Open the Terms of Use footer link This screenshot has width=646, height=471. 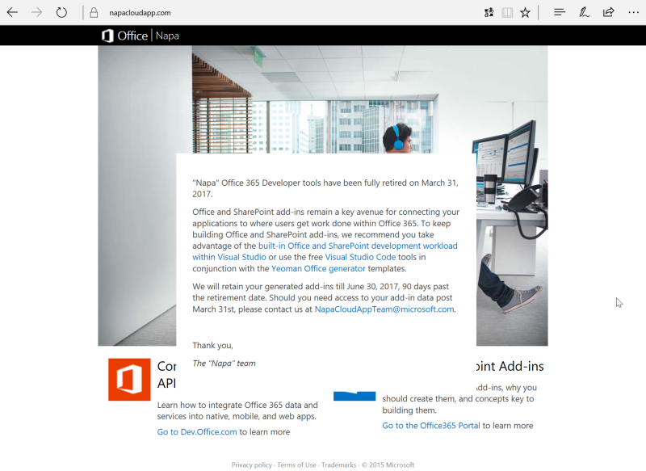tap(296, 465)
